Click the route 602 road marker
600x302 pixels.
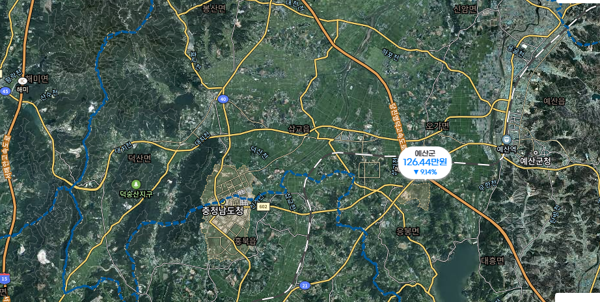(x=262, y=207)
